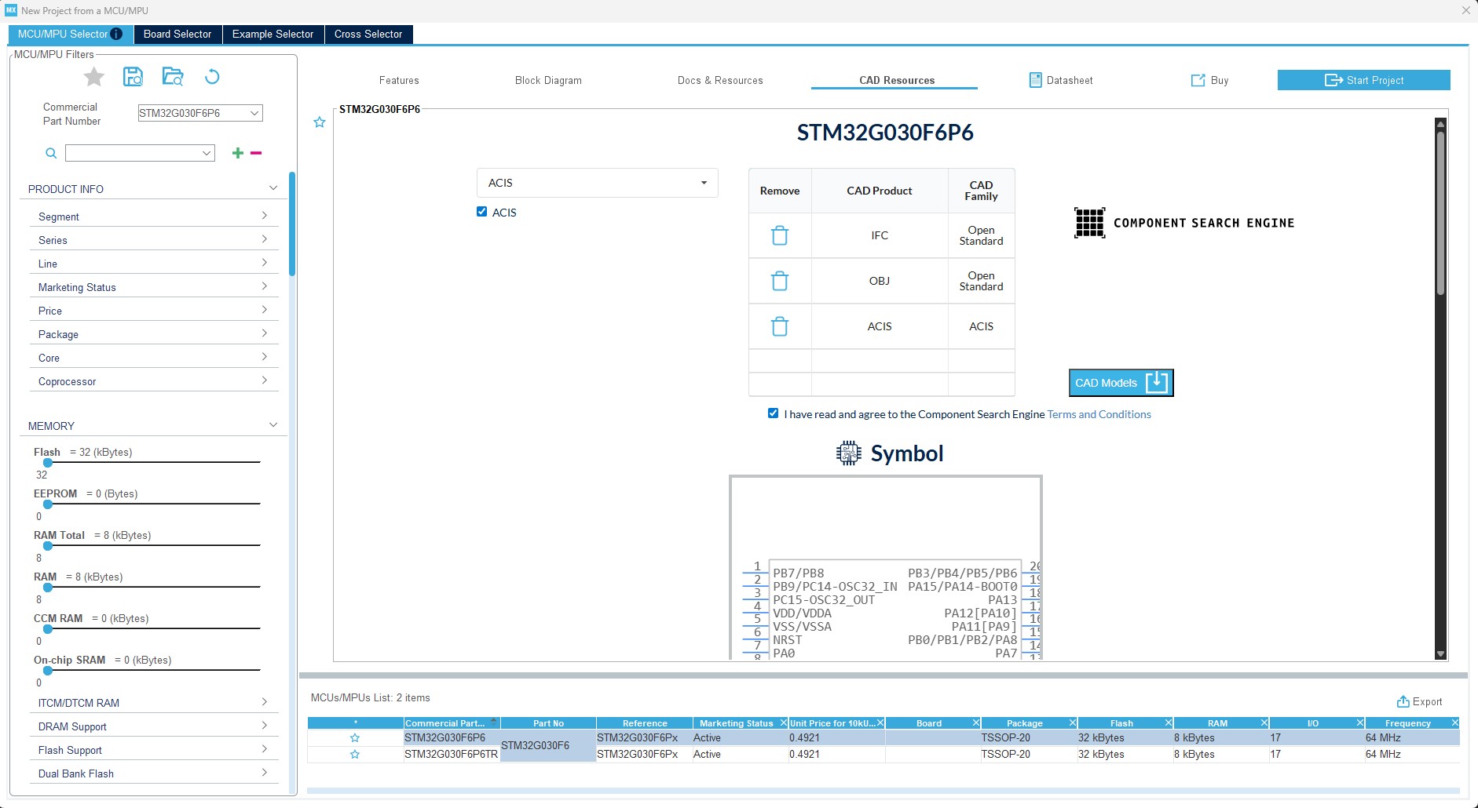
Task: Collapse the PRODUCT INFO section
Action: 273,188
